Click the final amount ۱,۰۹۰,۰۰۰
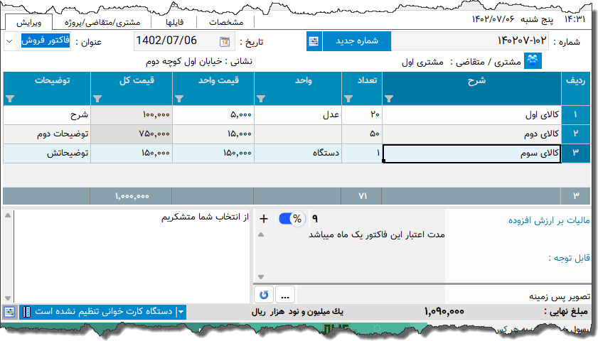Viewport: 598px width, 341px height. click(x=444, y=312)
